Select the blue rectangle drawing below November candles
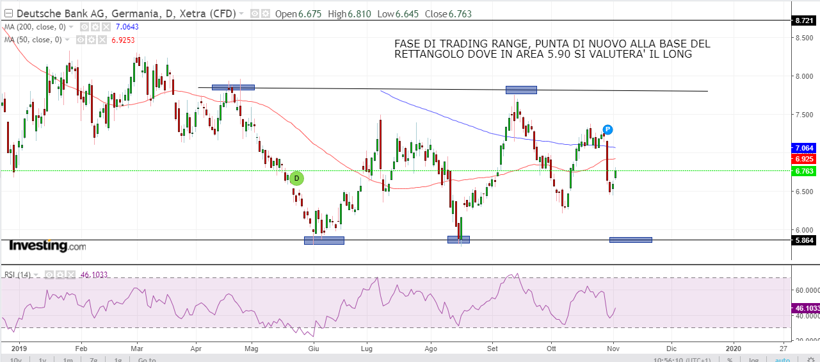 [631, 240]
